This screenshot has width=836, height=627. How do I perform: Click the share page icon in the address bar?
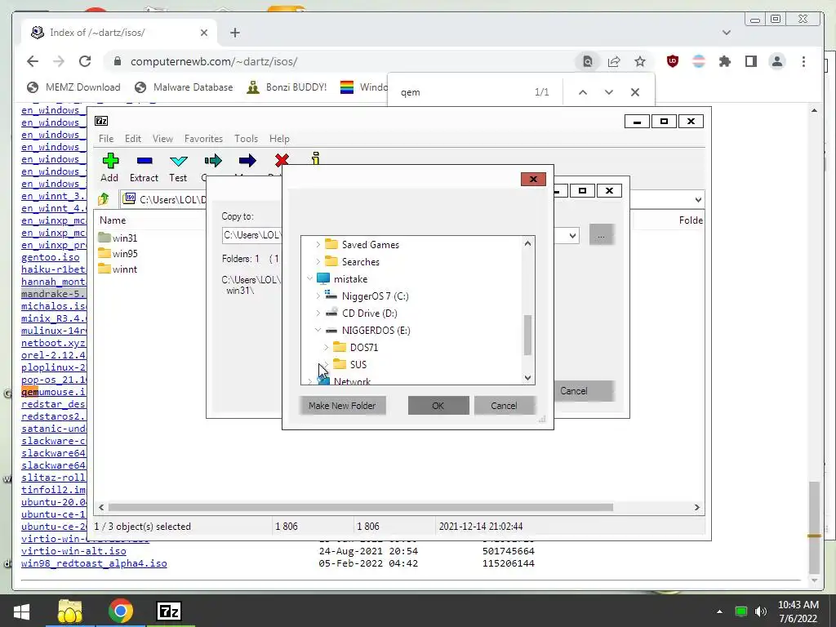[x=614, y=61]
